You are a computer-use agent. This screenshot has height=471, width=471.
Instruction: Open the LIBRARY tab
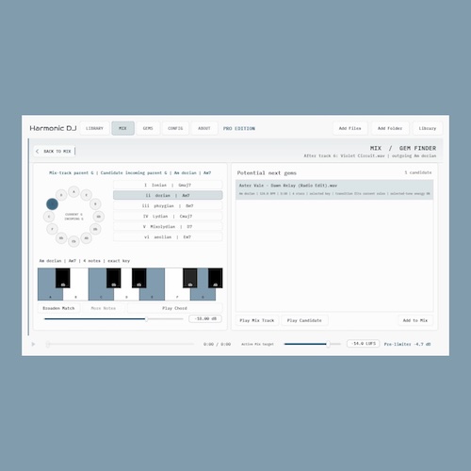[x=94, y=128]
